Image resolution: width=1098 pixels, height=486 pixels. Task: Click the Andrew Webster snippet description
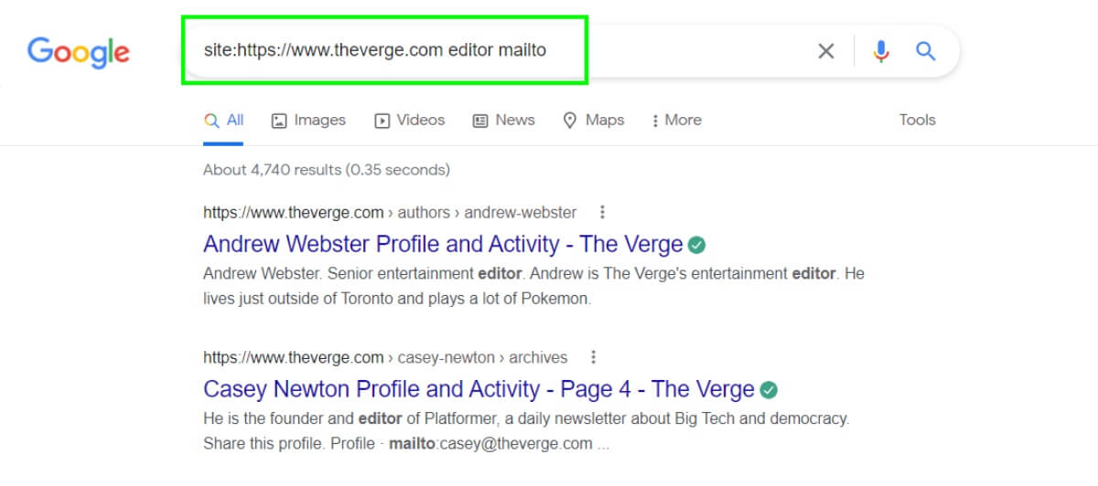pos(533,286)
